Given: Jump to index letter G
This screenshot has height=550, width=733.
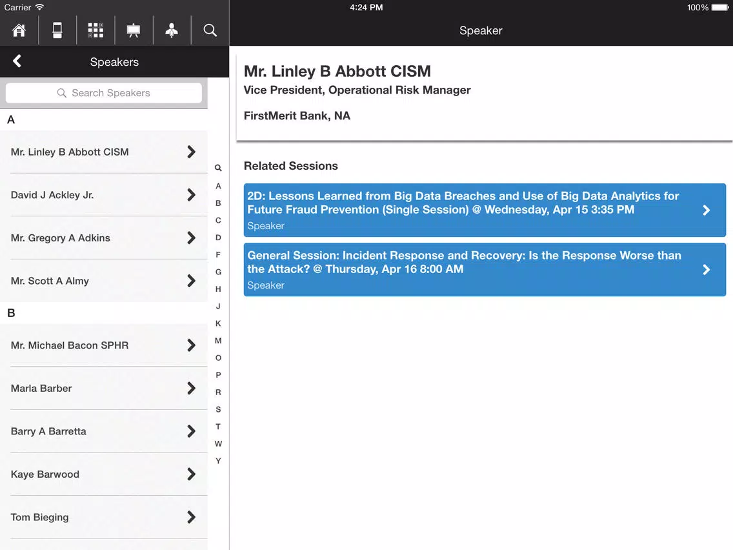Looking at the screenshot, I should (218, 272).
